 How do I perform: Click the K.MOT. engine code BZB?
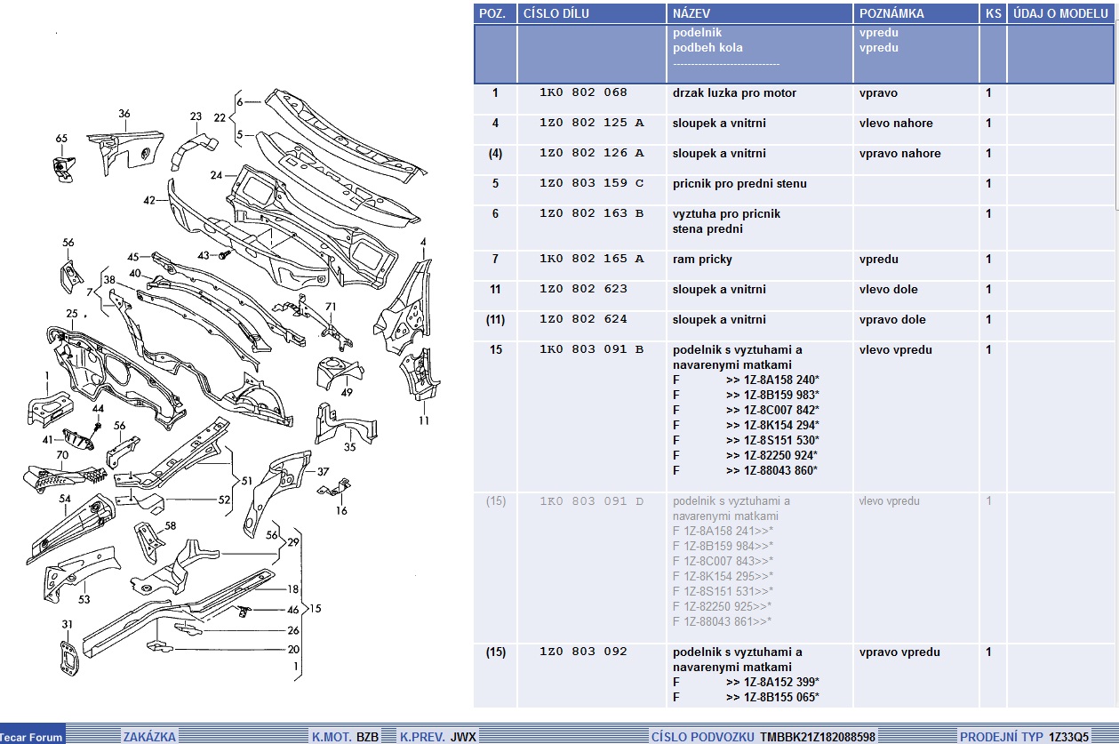point(367,737)
